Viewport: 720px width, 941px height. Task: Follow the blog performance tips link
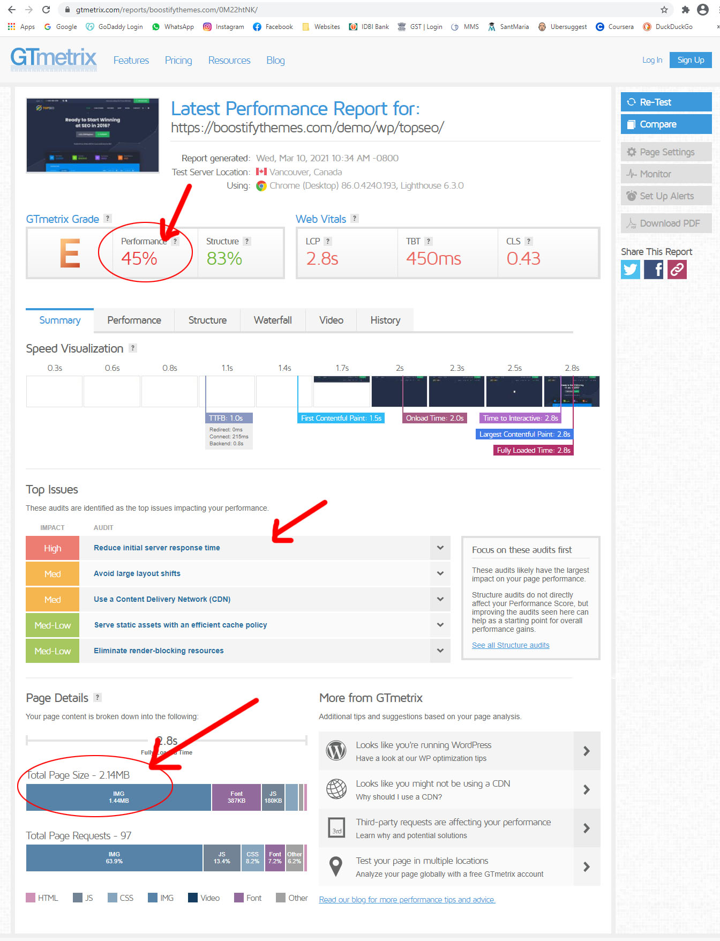[407, 900]
